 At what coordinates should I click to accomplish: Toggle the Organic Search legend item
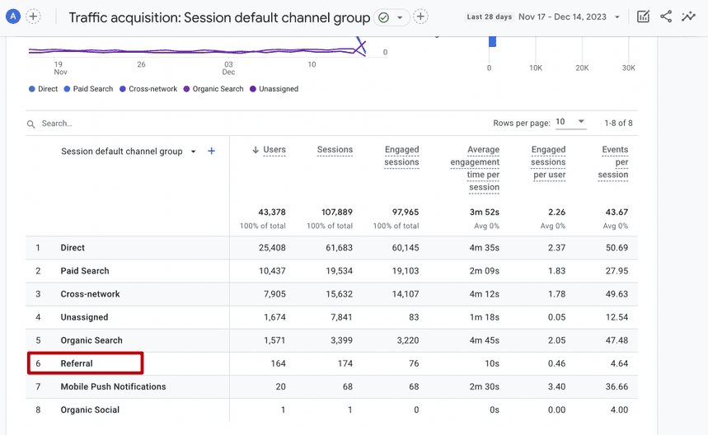(x=213, y=89)
